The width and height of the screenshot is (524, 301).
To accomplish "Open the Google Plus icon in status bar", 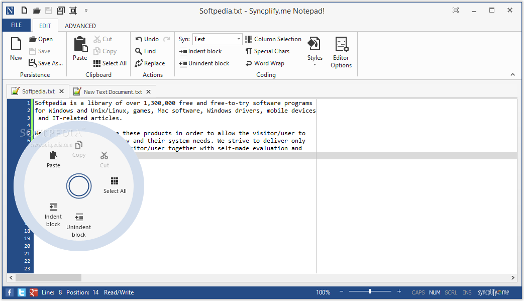I will pyautogui.click(x=34, y=292).
